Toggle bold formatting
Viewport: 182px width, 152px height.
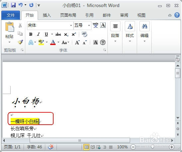[31, 34]
